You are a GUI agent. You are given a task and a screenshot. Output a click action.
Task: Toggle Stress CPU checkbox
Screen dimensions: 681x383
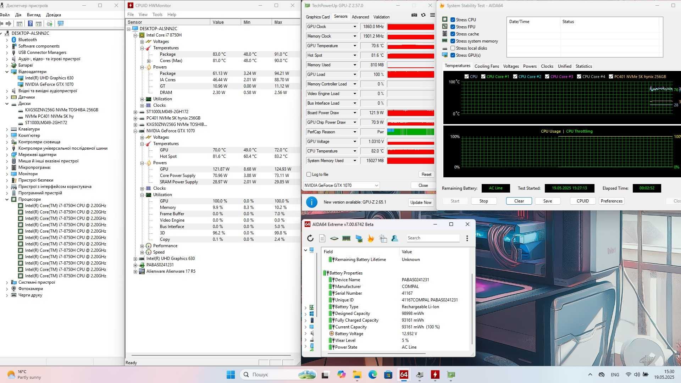[x=453, y=20]
